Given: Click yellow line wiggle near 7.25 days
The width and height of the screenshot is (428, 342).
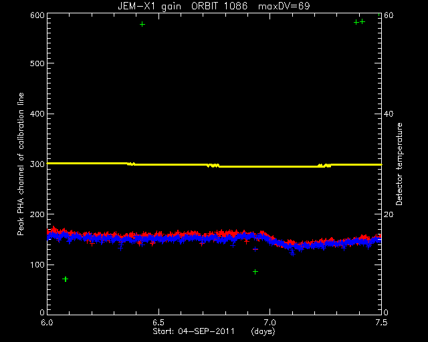Looking at the screenshot, I should point(324,166).
